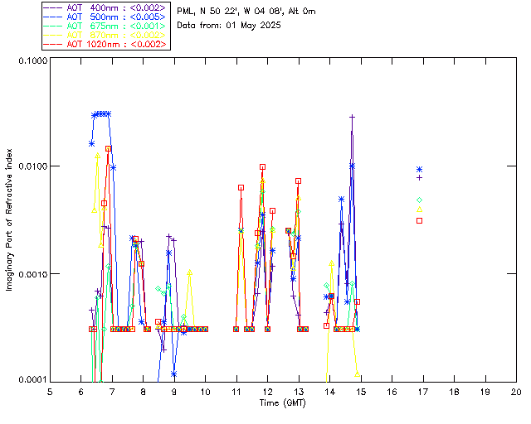Screen dimensions: 531x424
Task: Click the AOT 1020nm legend entry
Action: [x=106, y=44]
